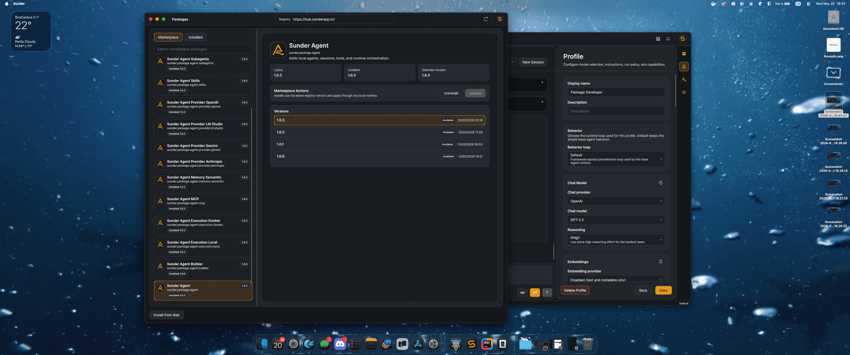Select version 1.0.3 row
Image resolution: width=850 pixels, height=355 pixels.
[x=379, y=120]
